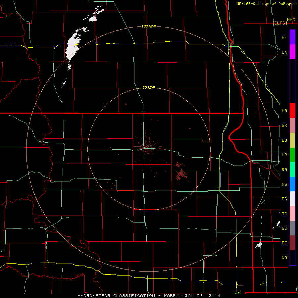The height and width of the screenshot is (298, 298).
Task: Click the HA red legend swatch
Action: coord(292,111)
